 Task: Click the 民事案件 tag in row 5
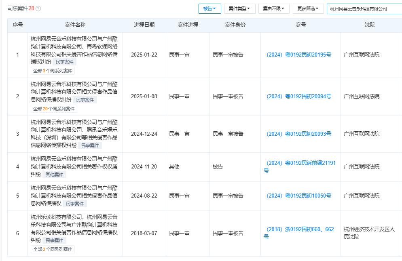[x=75, y=204]
